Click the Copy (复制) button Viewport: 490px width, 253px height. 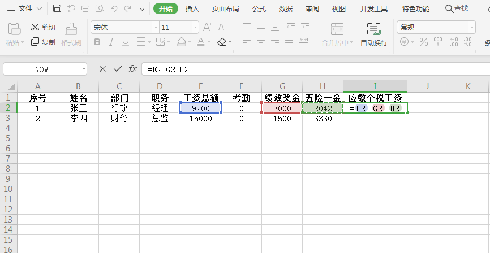[43, 42]
